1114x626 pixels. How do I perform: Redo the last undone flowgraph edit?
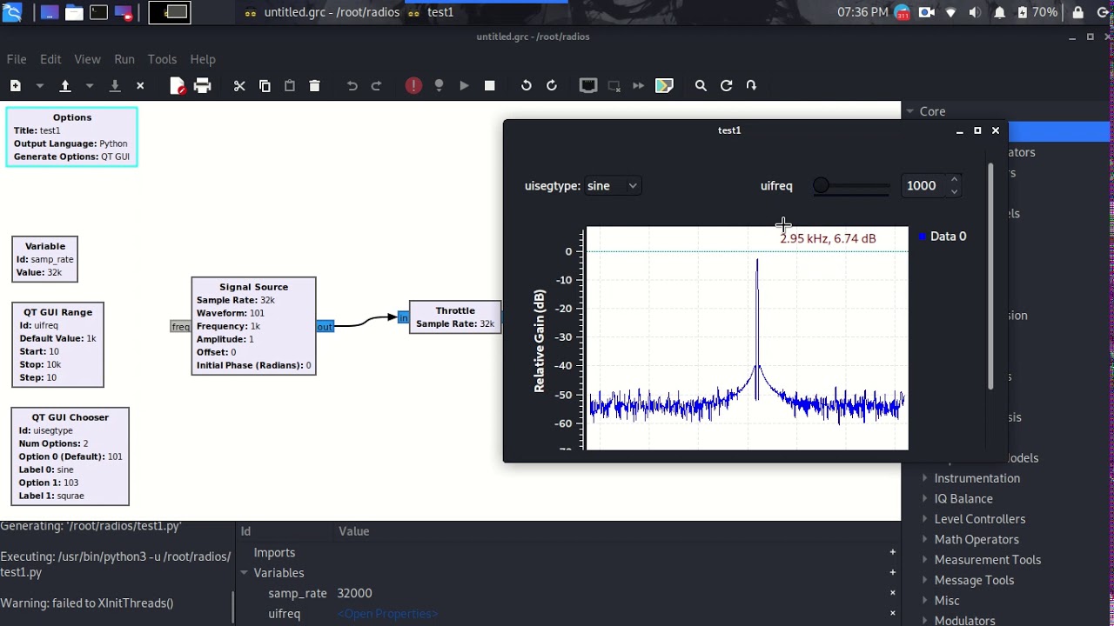(377, 85)
